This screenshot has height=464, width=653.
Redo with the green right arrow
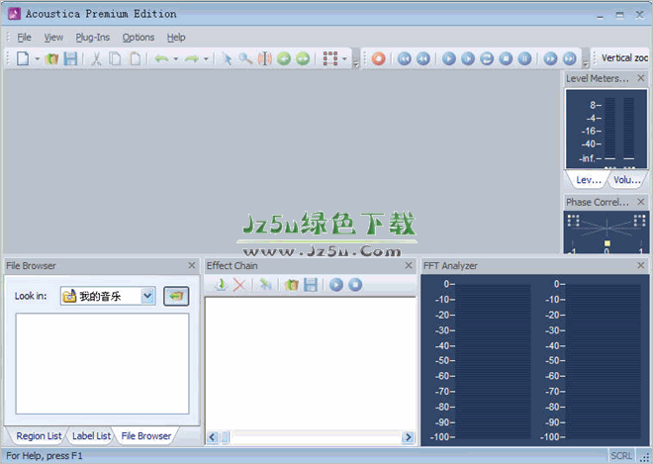pyautogui.click(x=192, y=58)
